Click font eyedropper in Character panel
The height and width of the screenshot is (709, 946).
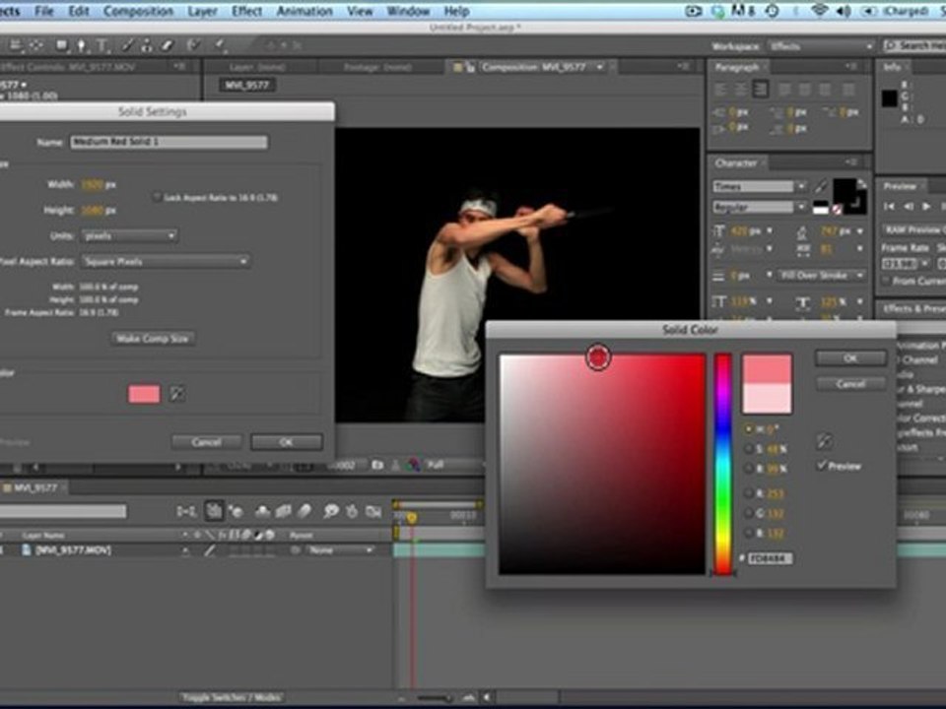821,186
